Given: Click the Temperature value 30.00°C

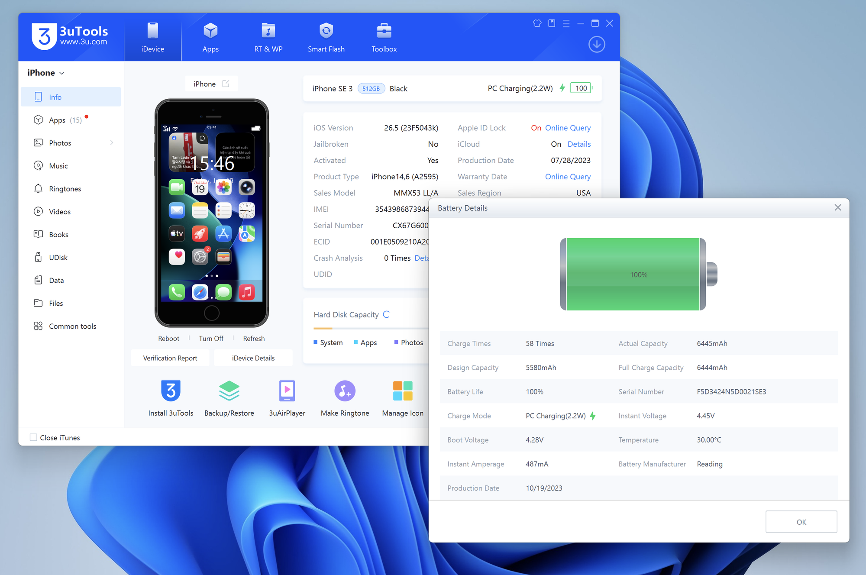Looking at the screenshot, I should tap(709, 440).
